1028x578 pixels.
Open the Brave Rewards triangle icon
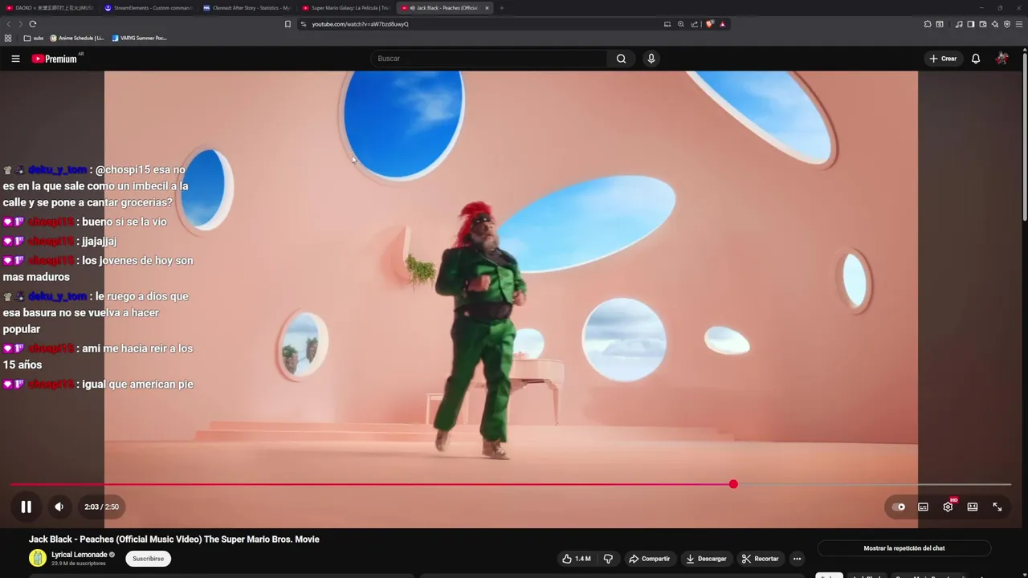(723, 24)
